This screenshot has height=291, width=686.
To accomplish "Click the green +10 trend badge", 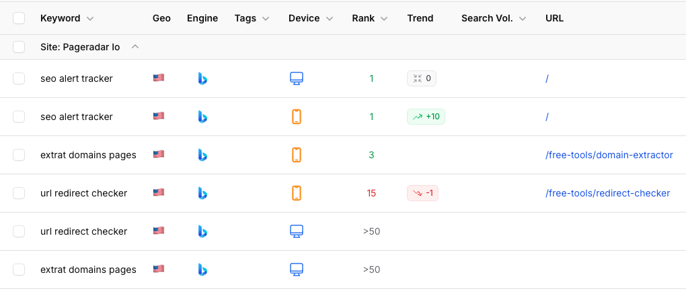I will click(426, 117).
